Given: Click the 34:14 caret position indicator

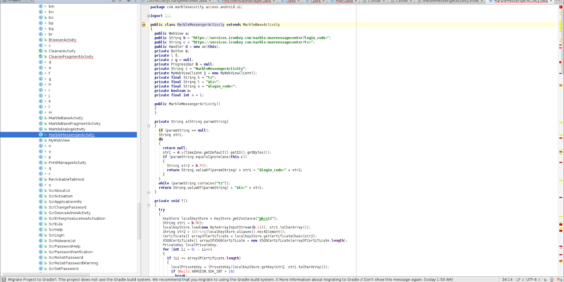Looking at the screenshot, I should [507, 280].
